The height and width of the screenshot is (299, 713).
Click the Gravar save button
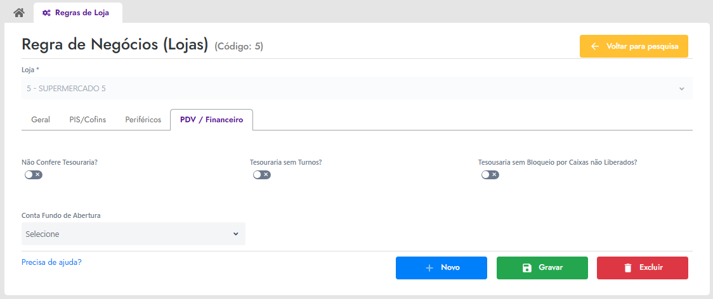coord(542,268)
